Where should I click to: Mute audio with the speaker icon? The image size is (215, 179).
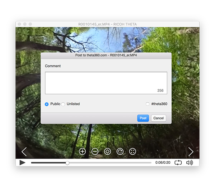tap(189, 163)
